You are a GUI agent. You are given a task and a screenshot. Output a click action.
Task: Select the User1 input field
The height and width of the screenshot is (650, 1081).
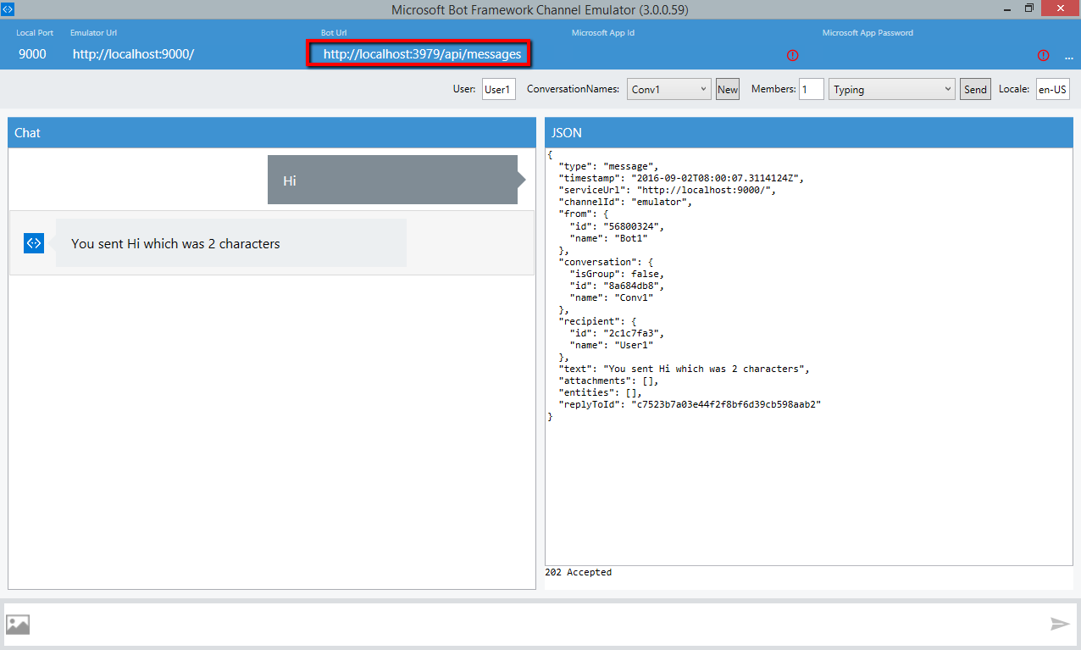[498, 89]
